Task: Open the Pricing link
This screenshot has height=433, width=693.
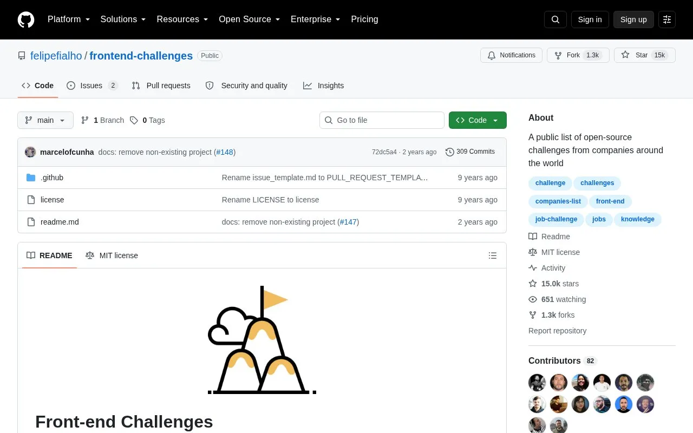Action: tap(364, 19)
